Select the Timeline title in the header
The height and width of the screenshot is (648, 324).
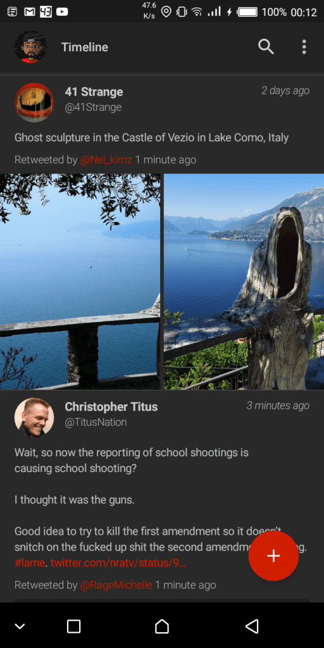(85, 47)
